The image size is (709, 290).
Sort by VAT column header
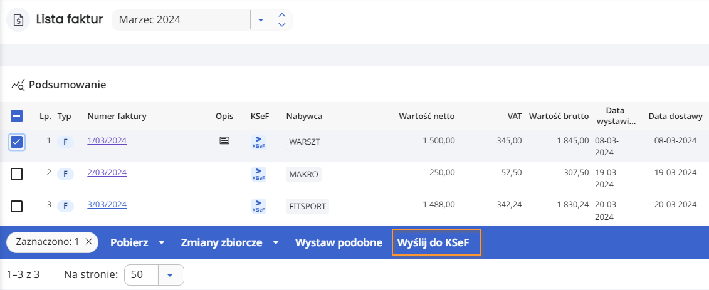pyautogui.click(x=515, y=116)
